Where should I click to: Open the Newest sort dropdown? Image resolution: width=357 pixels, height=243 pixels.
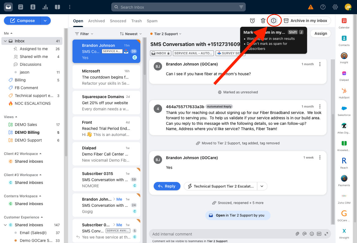(x=131, y=34)
